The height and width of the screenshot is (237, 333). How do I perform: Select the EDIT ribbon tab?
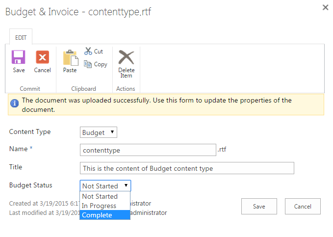point(21,37)
